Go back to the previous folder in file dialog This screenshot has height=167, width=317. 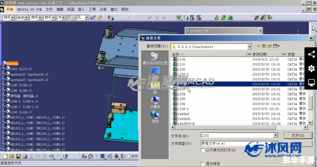[259, 46]
